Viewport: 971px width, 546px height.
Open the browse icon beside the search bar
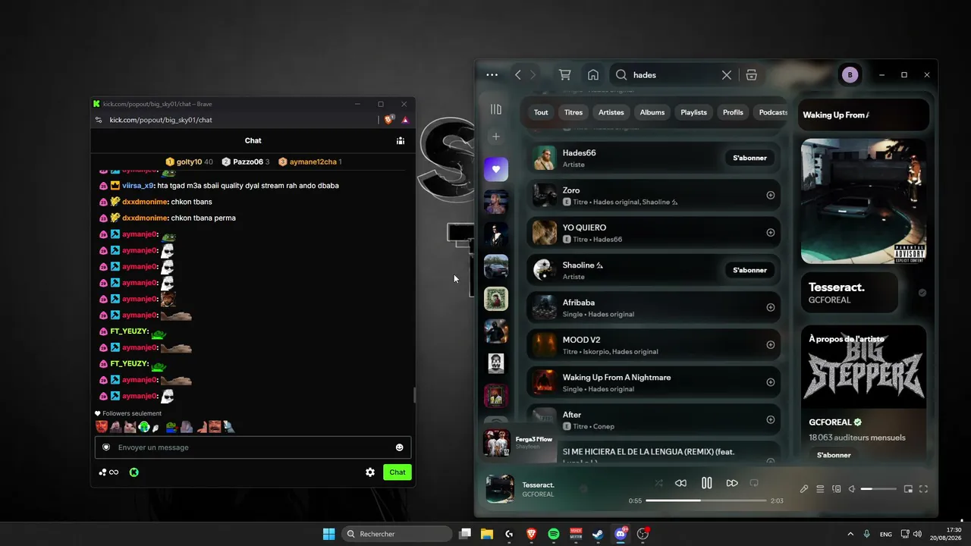pos(752,75)
